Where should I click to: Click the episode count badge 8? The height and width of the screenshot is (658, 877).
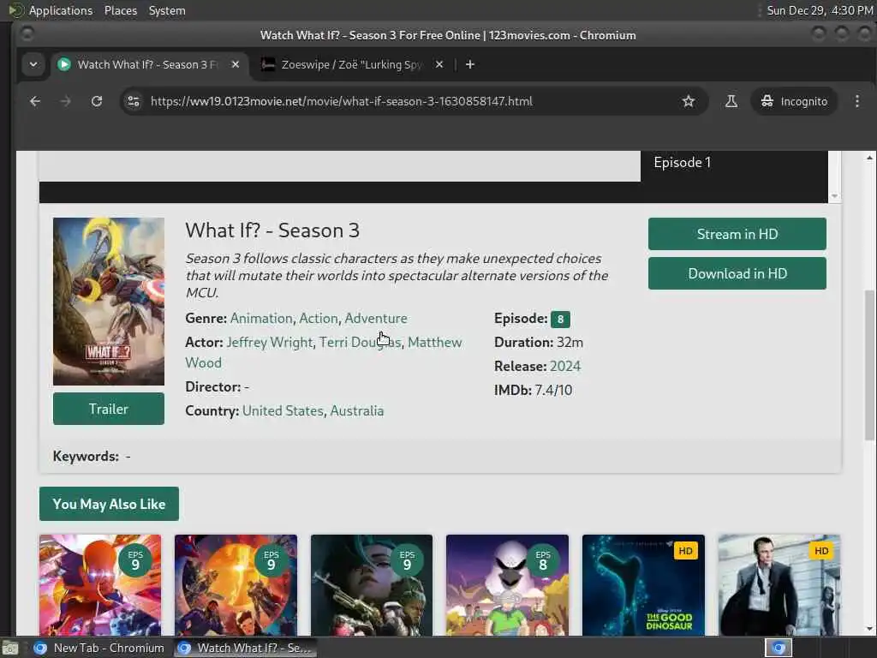(x=560, y=319)
